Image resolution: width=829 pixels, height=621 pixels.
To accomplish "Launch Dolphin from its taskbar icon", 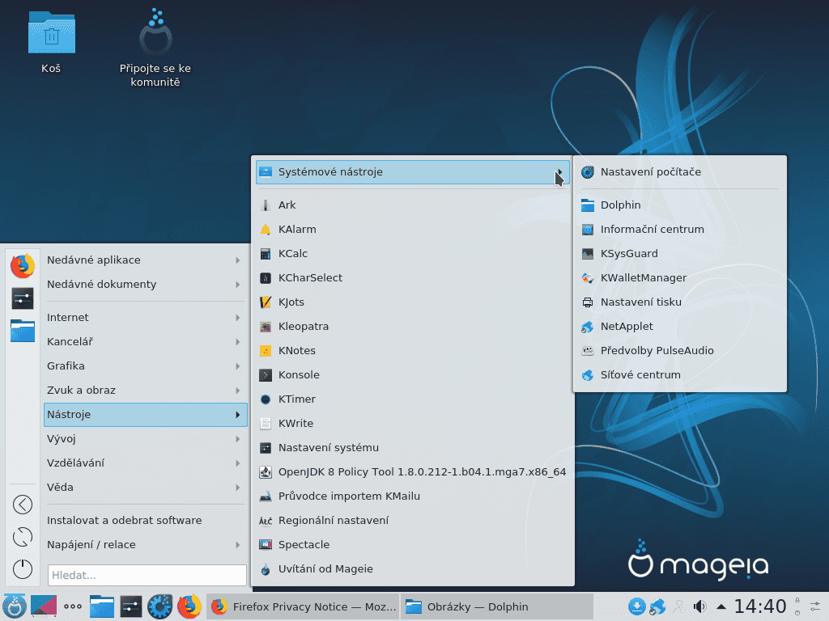I will [x=101, y=606].
